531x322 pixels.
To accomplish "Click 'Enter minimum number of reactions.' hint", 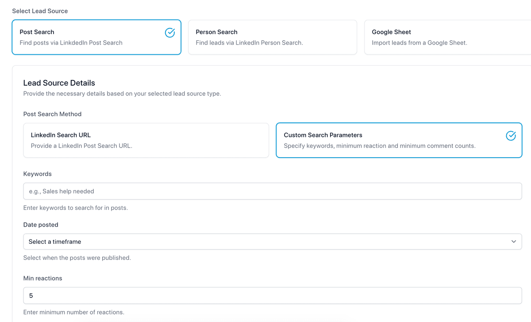I will [x=74, y=312].
